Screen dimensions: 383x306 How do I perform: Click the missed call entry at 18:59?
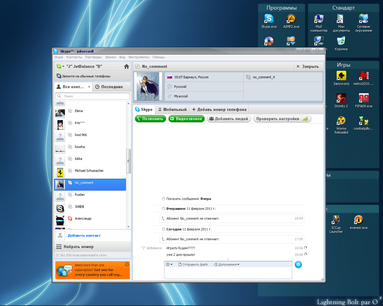coord(232,218)
